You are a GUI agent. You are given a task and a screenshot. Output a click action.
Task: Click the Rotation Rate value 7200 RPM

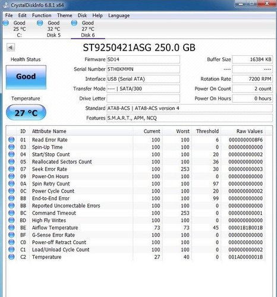252,79
